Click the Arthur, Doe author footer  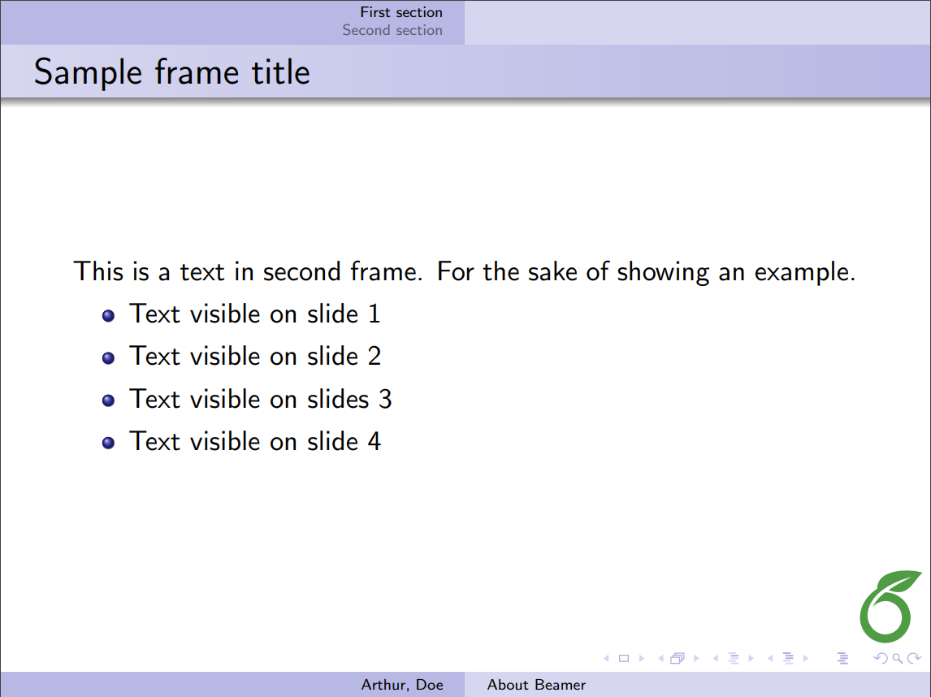click(402, 685)
